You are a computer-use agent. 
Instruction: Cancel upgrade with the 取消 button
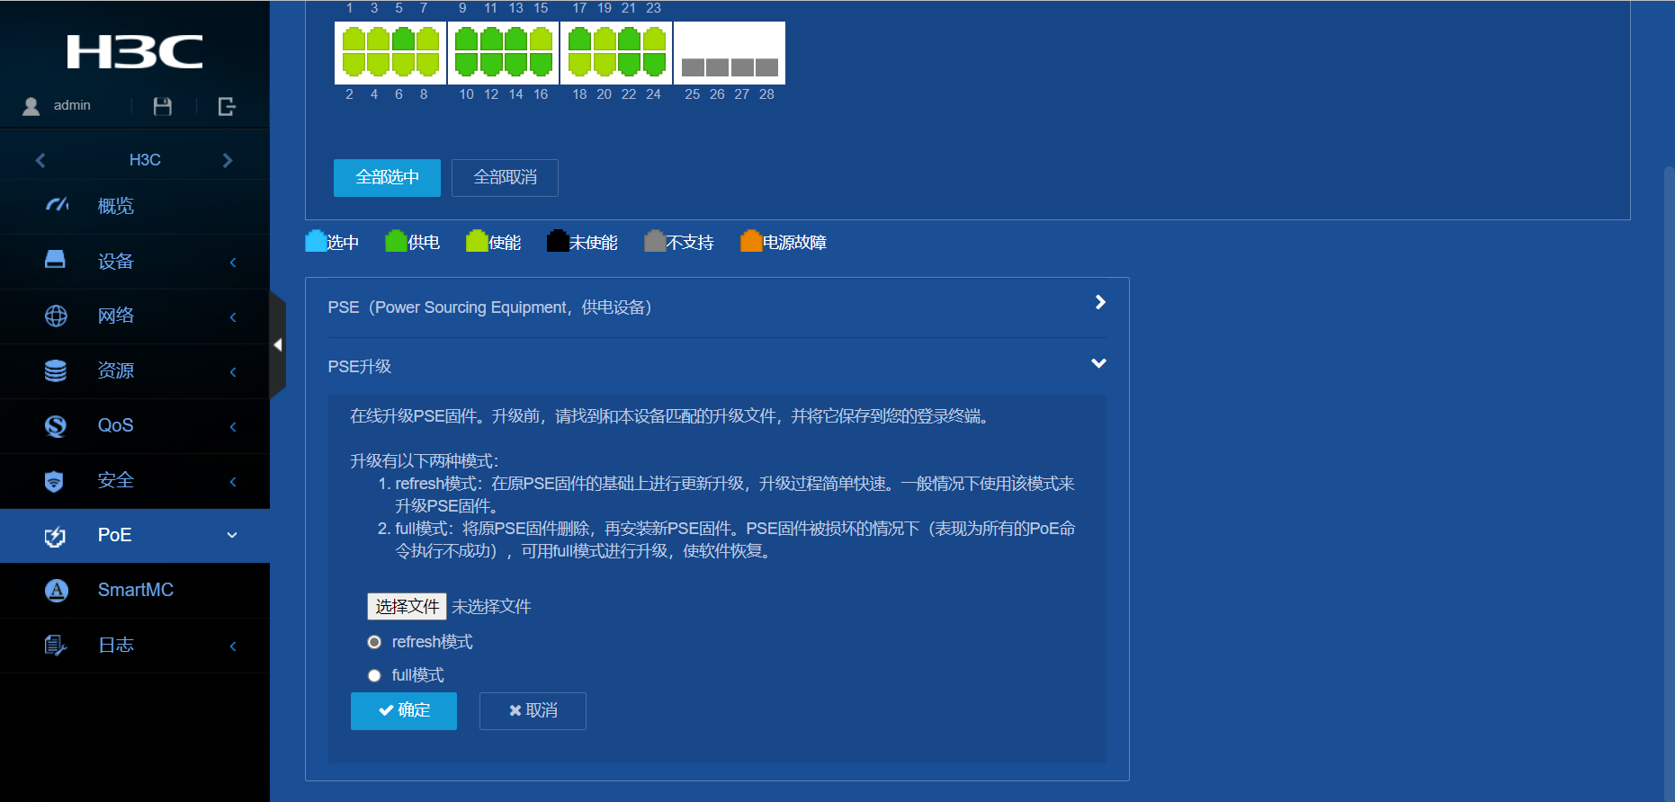[x=533, y=711]
